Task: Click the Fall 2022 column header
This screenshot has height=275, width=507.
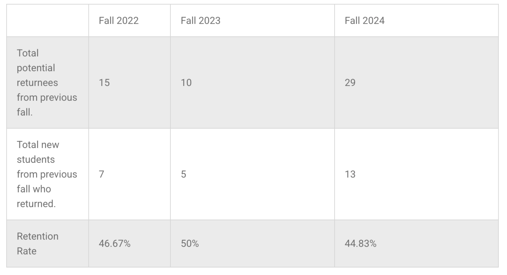Action: 119,21
